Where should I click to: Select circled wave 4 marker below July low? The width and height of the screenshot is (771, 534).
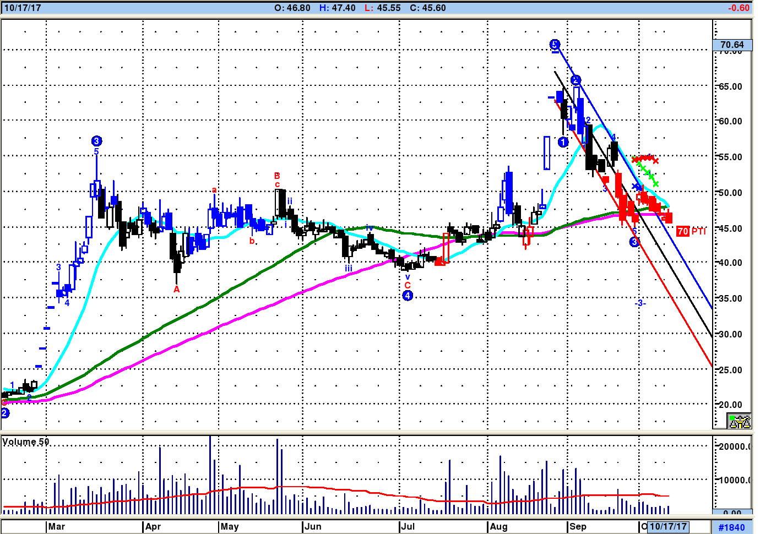pyautogui.click(x=408, y=296)
